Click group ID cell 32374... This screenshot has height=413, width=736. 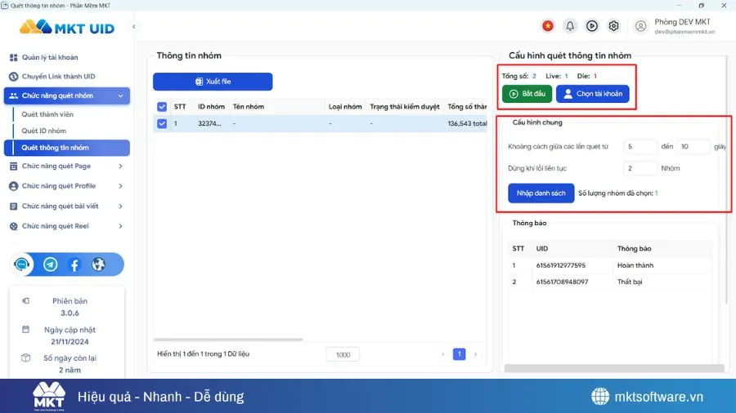tap(209, 123)
